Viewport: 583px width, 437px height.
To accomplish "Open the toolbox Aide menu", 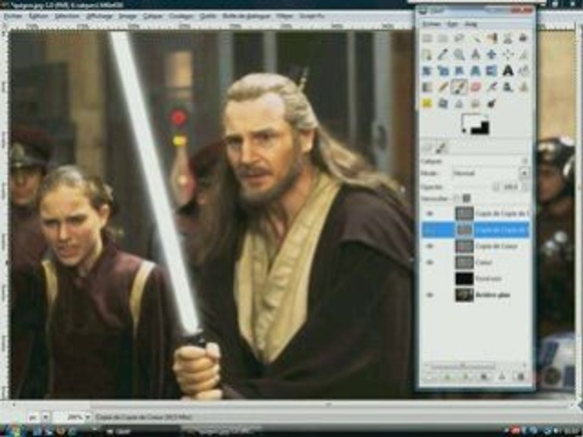I will pyautogui.click(x=471, y=24).
